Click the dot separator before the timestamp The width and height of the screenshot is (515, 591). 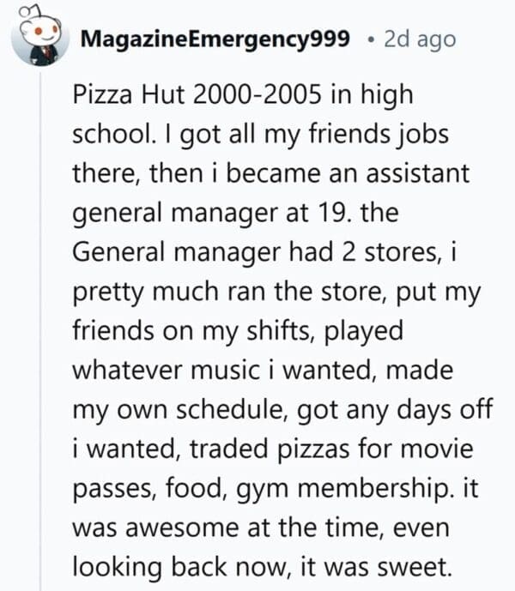click(x=369, y=40)
